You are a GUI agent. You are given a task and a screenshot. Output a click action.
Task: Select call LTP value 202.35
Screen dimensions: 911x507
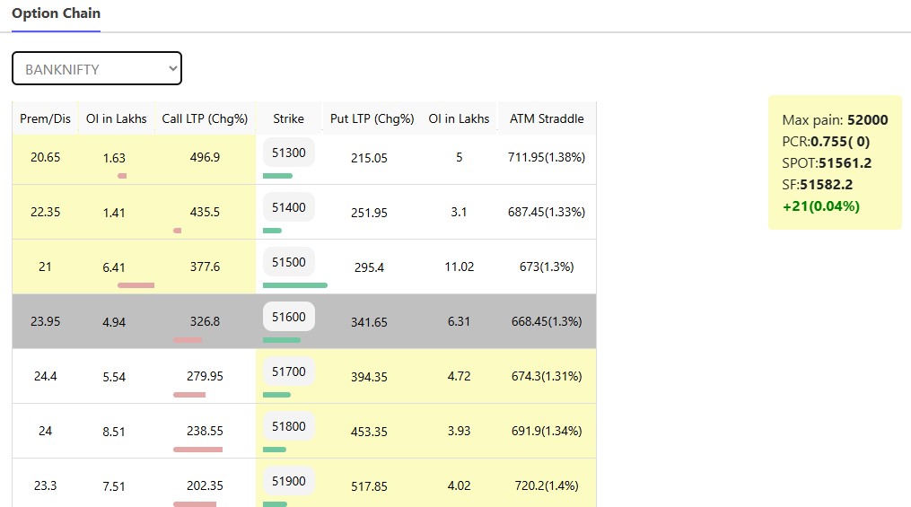click(x=205, y=485)
